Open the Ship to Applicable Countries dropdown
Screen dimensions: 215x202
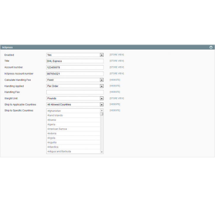point(75,105)
